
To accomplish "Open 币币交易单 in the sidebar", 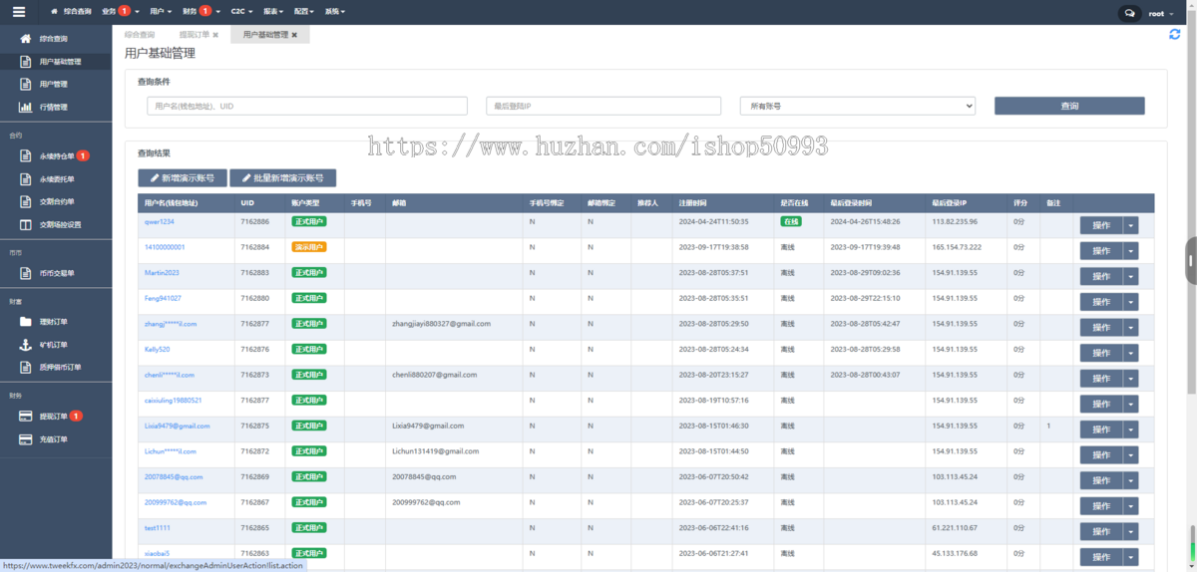I will pos(56,273).
